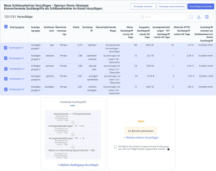This screenshot has height=171, width=216.
Task: Click the Strategie automatisieren button
Action: tap(172, 6)
